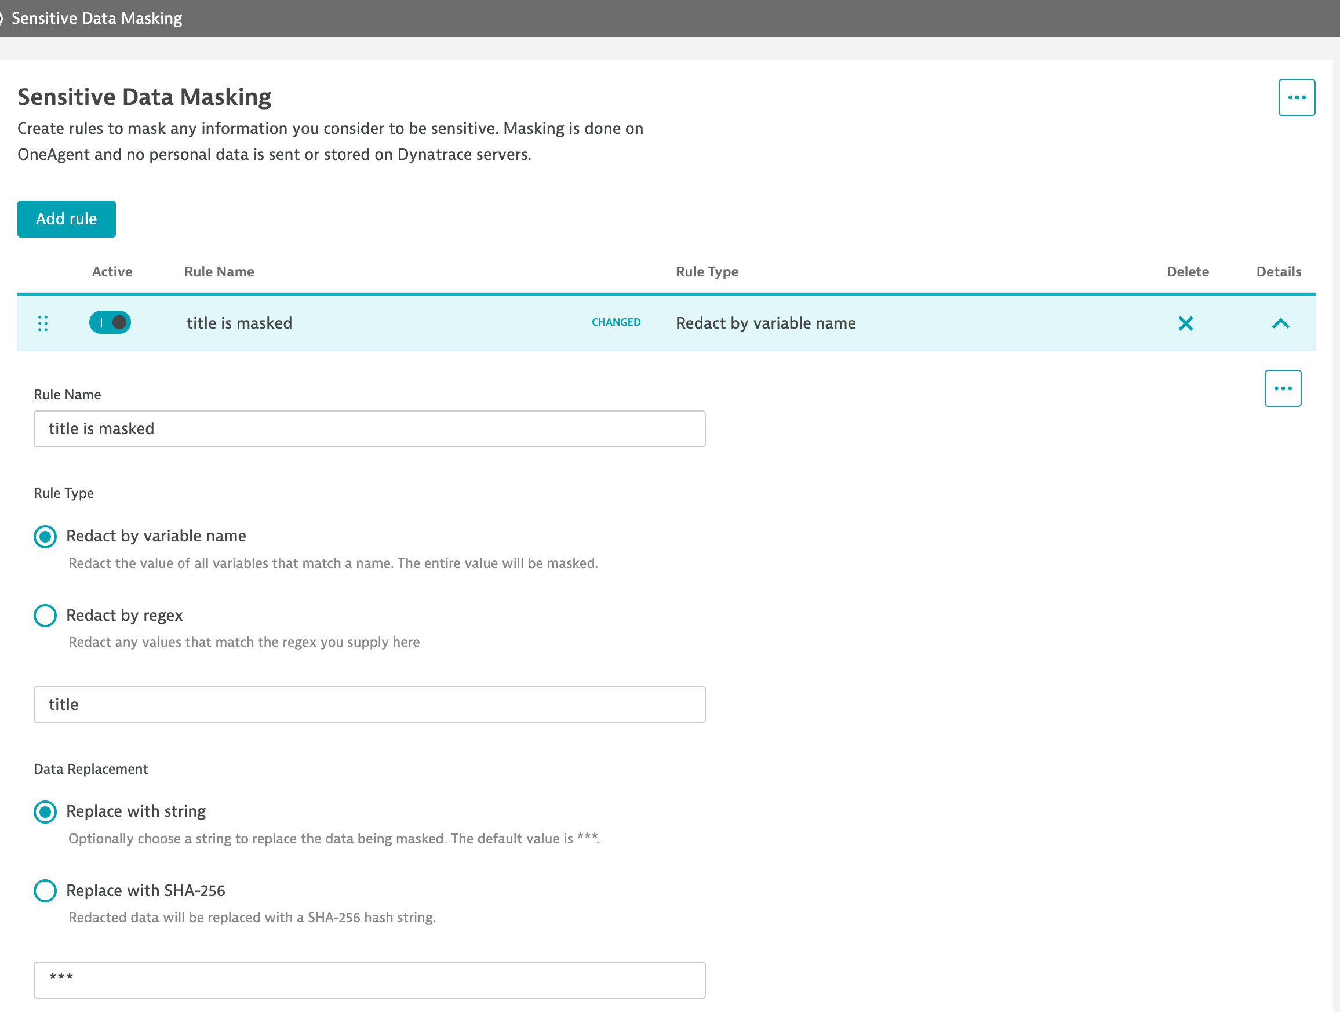The image size is (1340, 1012).
Task: Select Replace with SHA-256 option
Action: [x=45, y=890]
